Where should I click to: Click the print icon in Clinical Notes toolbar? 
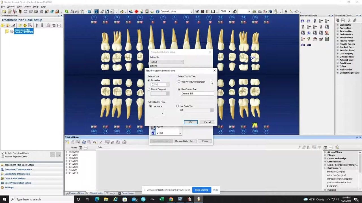[124, 142]
